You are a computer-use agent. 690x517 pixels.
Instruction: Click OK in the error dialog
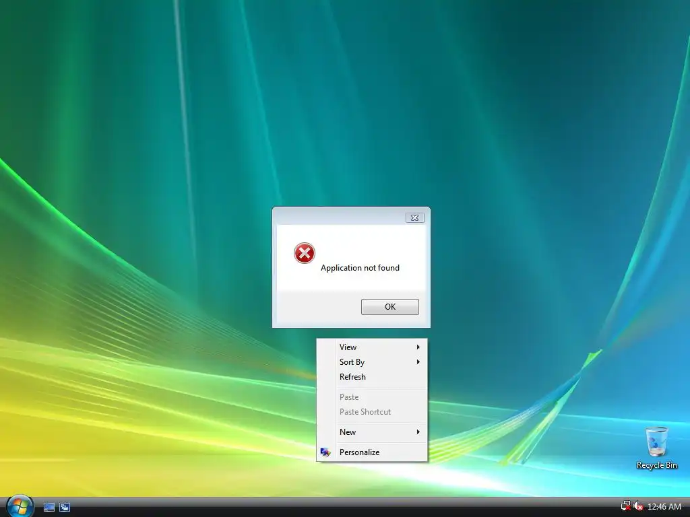(390, 307)
